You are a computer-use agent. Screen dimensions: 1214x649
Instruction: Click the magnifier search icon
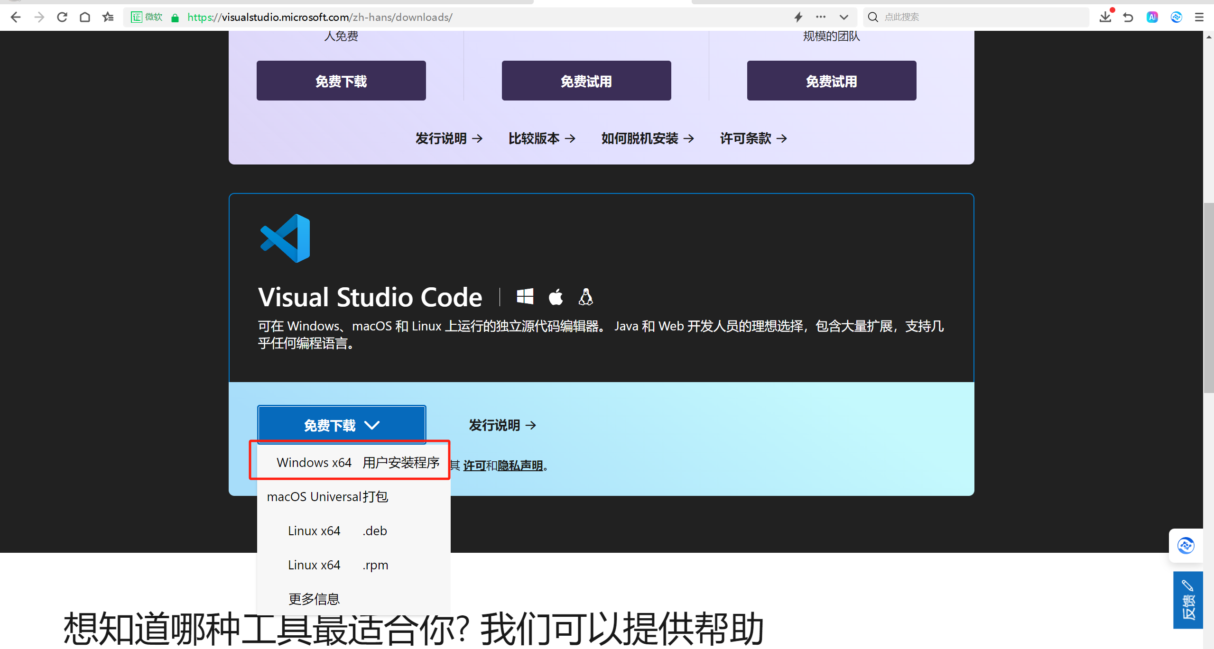872,18
